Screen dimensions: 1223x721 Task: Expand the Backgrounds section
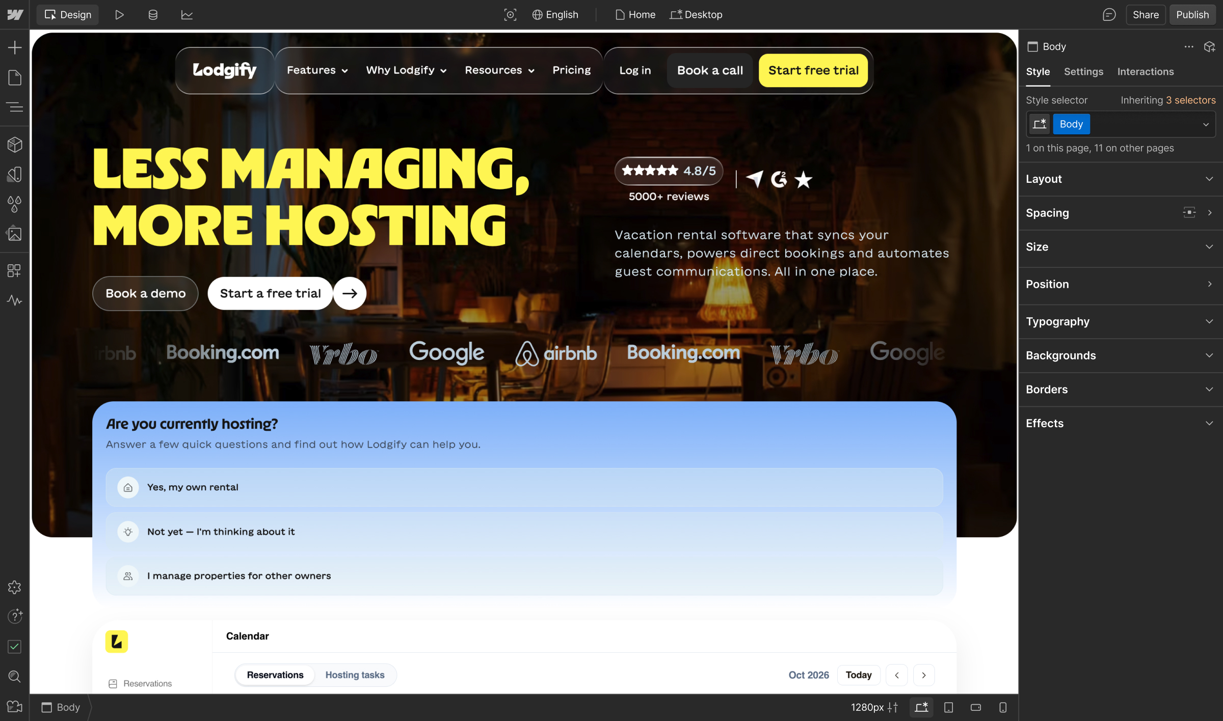[x=1120, y=355]
